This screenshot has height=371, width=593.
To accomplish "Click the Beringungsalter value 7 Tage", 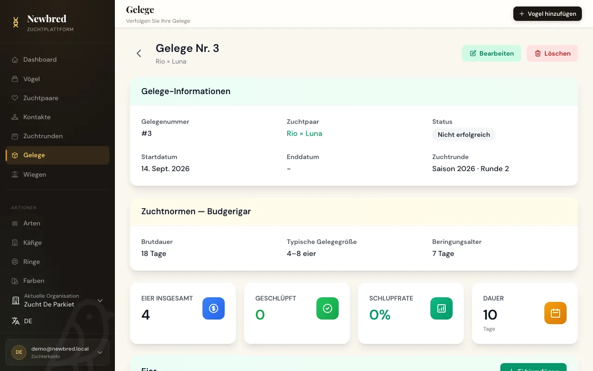I will tap(443, 254).
